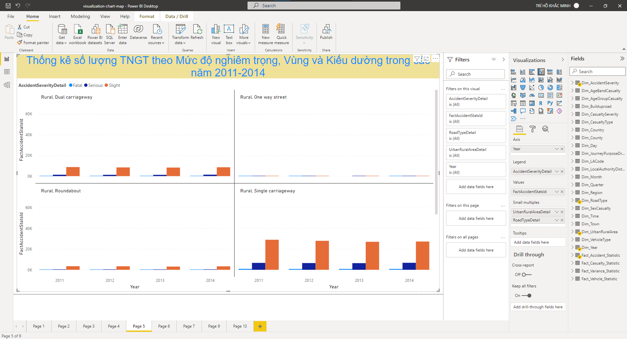Open the File menu
This screenshot has width=627, height=339.
tap(11, 16)
